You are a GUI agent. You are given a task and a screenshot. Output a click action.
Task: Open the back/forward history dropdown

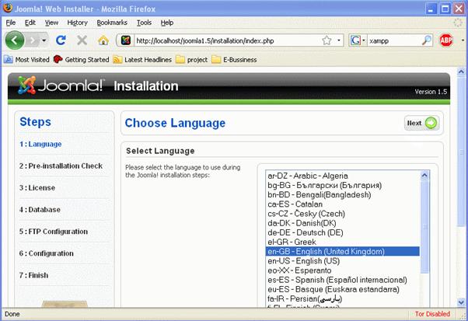tap(44, 40)
